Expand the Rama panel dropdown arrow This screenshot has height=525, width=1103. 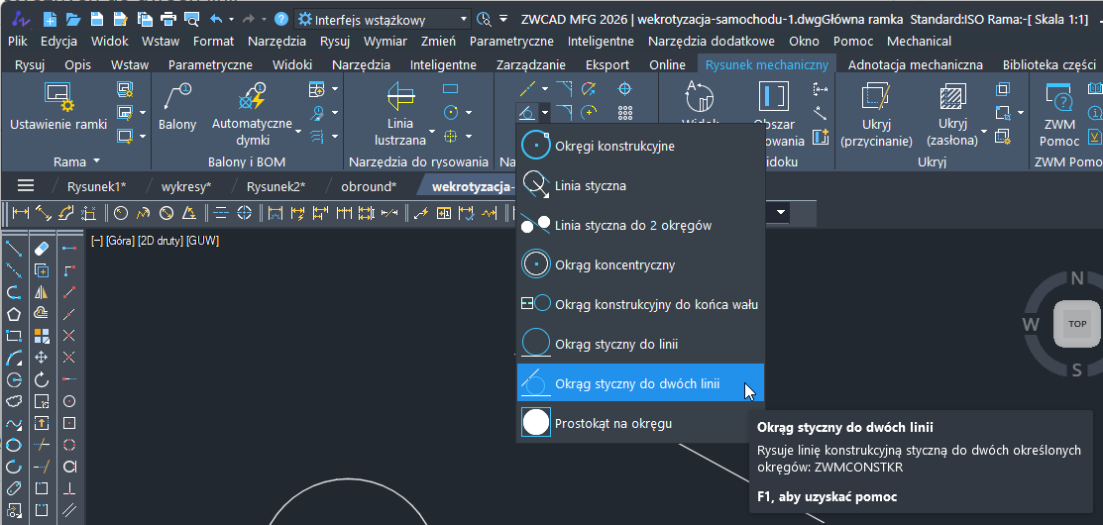point(97,161)
